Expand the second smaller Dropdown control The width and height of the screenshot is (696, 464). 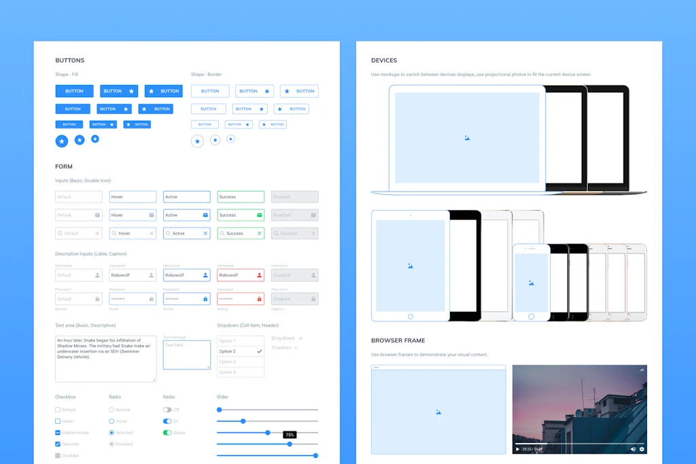[296, 347]
